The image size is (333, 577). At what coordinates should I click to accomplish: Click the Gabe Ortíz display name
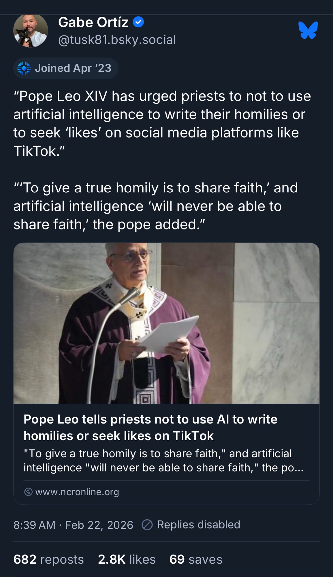pyautogui.click(x=93, y=22)
